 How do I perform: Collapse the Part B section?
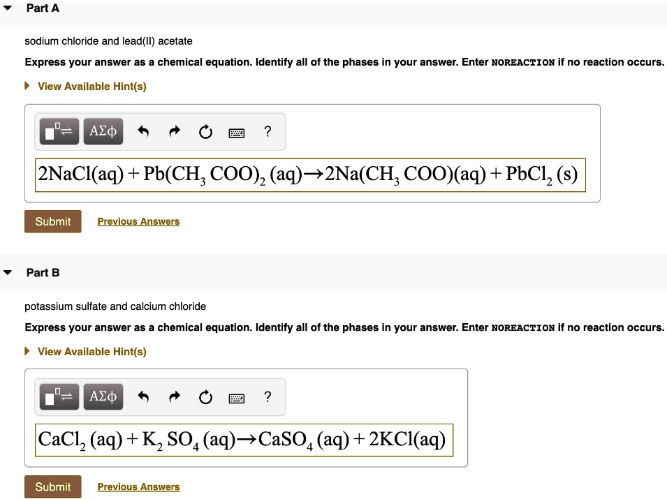pos(7,273)
